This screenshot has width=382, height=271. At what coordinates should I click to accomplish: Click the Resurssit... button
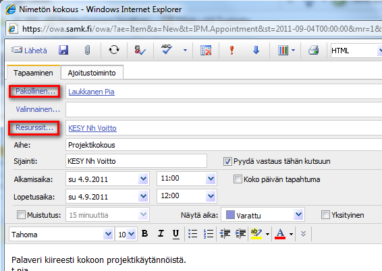(34, 127)
